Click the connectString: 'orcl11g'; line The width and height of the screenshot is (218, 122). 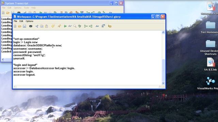[x=29, y=55]
